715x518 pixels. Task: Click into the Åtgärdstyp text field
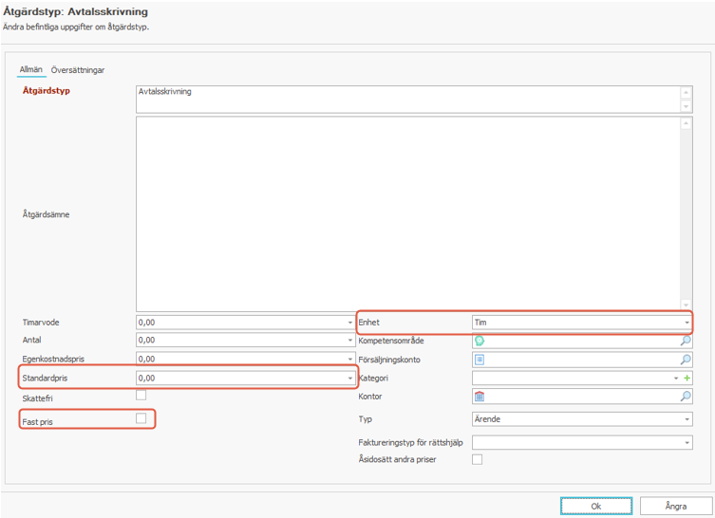pyautogui.click(x=406, y=99)
